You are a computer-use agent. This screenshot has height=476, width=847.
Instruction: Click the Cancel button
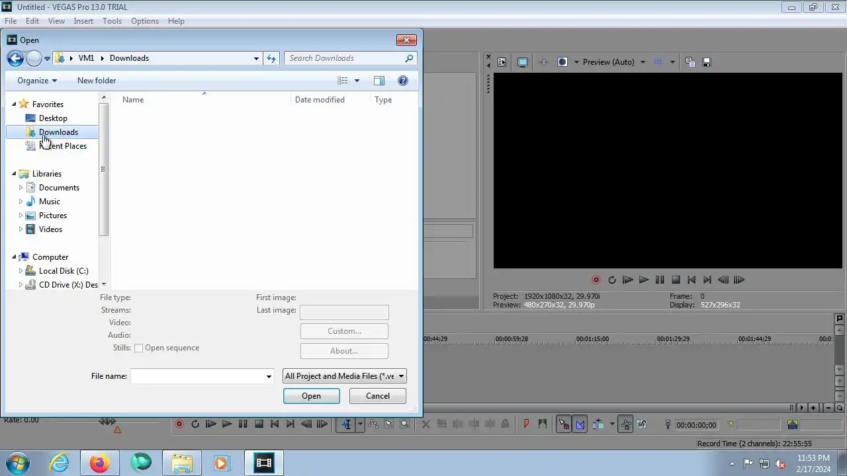[x=378, y=396]
